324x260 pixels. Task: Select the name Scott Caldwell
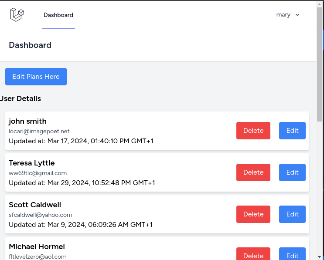[35, 205]
